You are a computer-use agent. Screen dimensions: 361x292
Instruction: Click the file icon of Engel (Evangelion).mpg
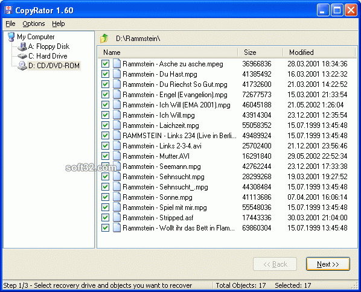(117, 94)
